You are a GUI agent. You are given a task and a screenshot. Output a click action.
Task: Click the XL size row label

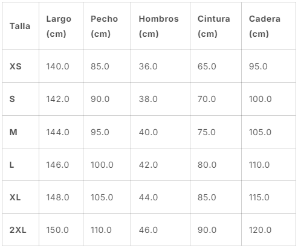point(15,197)
